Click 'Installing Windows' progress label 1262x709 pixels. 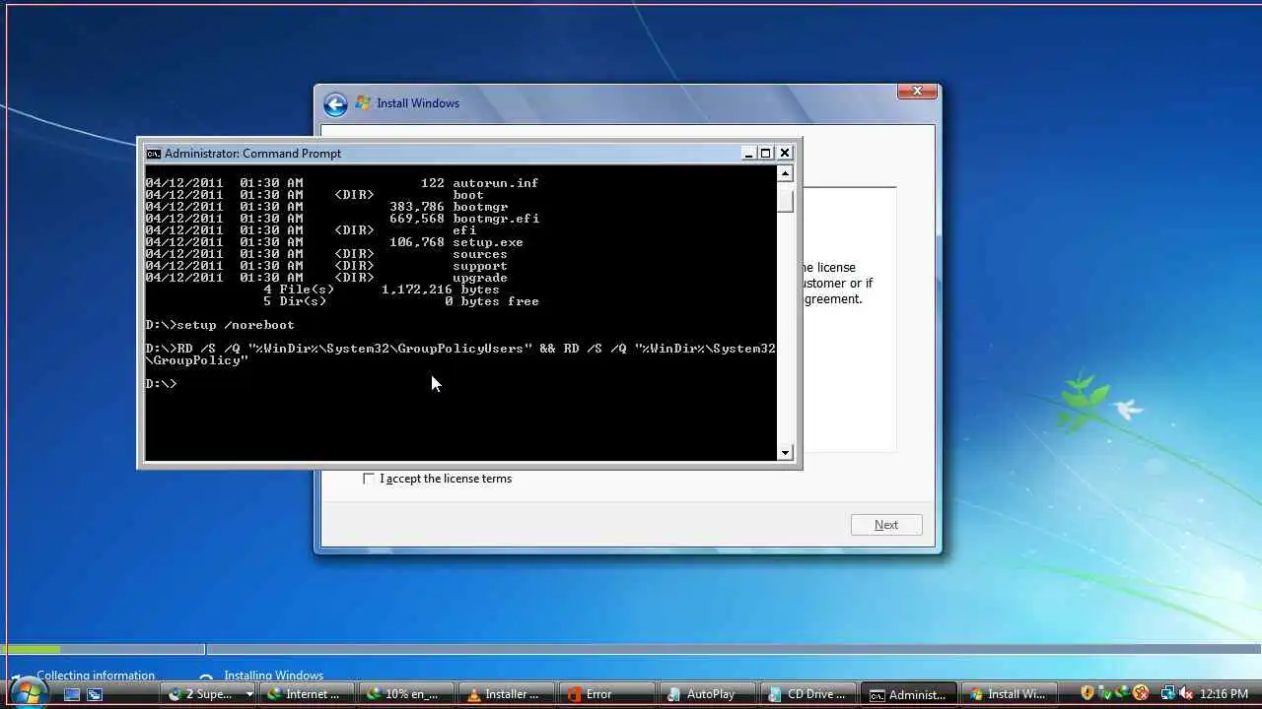[x=273, y=676]
